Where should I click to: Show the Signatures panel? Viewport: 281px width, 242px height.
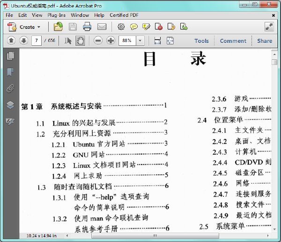pyautogui.click(x=10, y=121)
